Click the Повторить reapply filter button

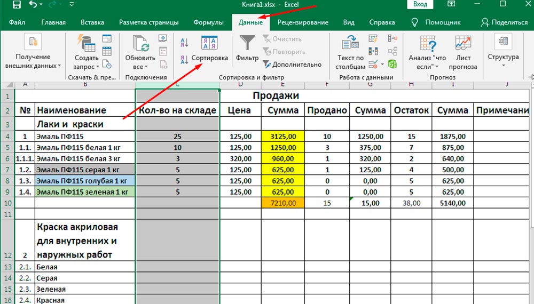tap(284, 52)
